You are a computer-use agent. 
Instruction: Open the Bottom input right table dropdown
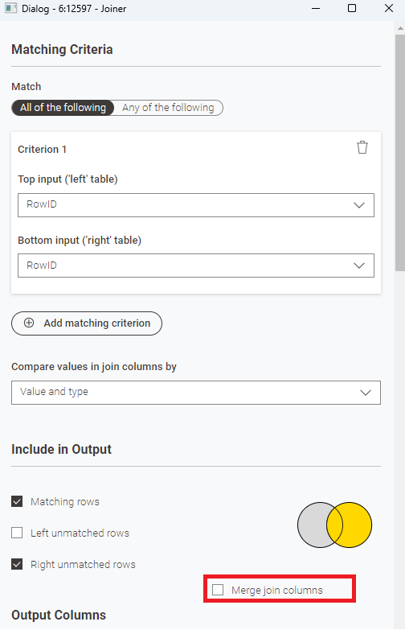pos(196,266)
